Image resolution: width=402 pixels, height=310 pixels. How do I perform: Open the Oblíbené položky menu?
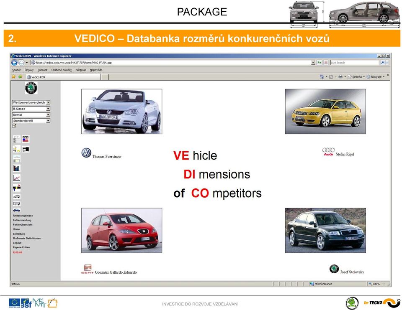[x=62, y=70]
